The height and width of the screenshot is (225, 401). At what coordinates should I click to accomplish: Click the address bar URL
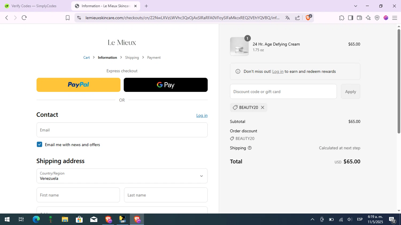[x=183, y=18]
